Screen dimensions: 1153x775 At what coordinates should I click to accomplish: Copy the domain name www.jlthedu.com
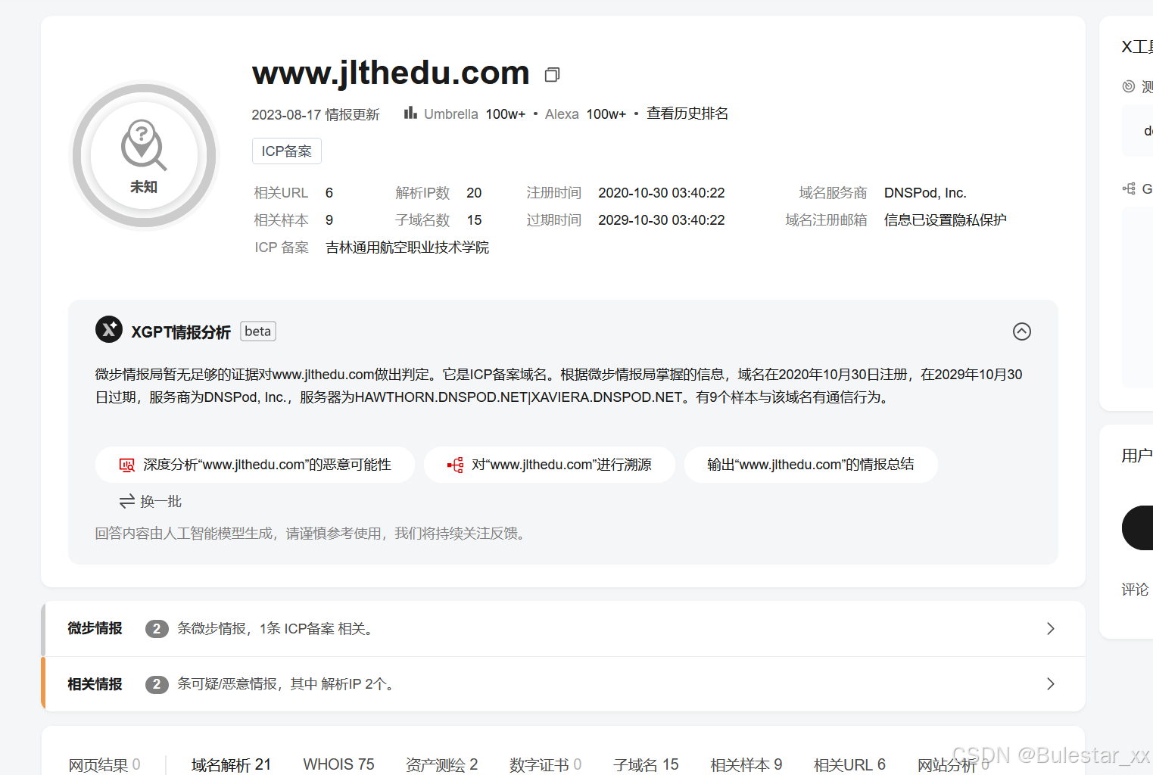tap(552, 74)
